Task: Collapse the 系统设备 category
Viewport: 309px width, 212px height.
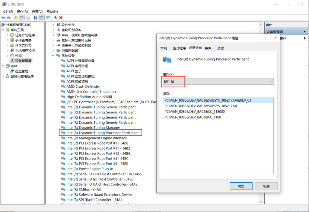Action: 53,56
